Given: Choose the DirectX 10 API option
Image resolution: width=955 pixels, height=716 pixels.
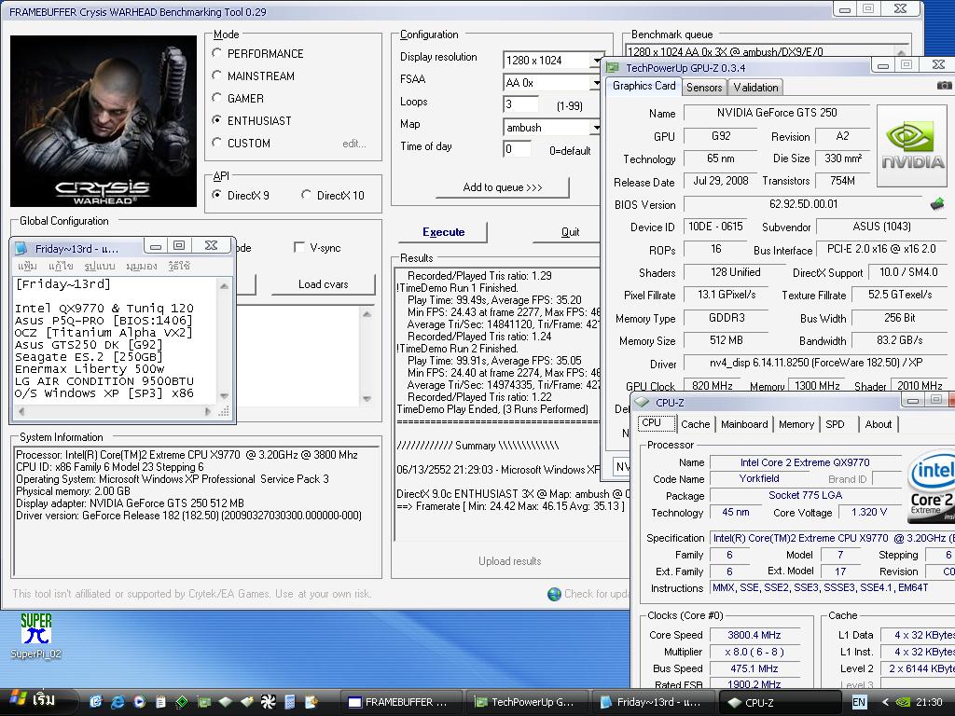Looking at the screenshot, I should 307,195.
